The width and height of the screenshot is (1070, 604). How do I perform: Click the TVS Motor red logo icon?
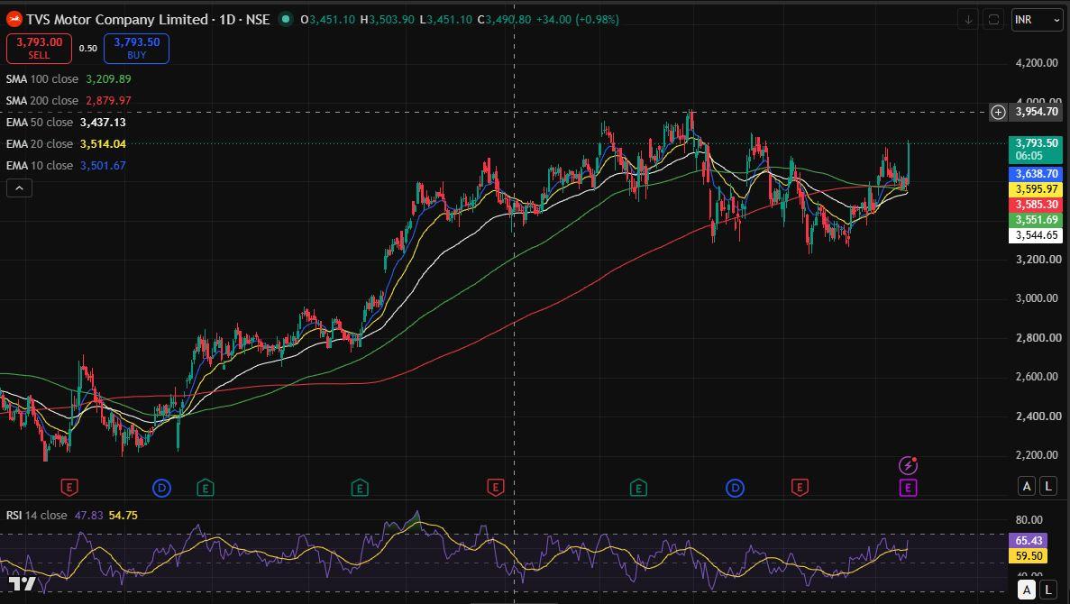tap(14, 19)
